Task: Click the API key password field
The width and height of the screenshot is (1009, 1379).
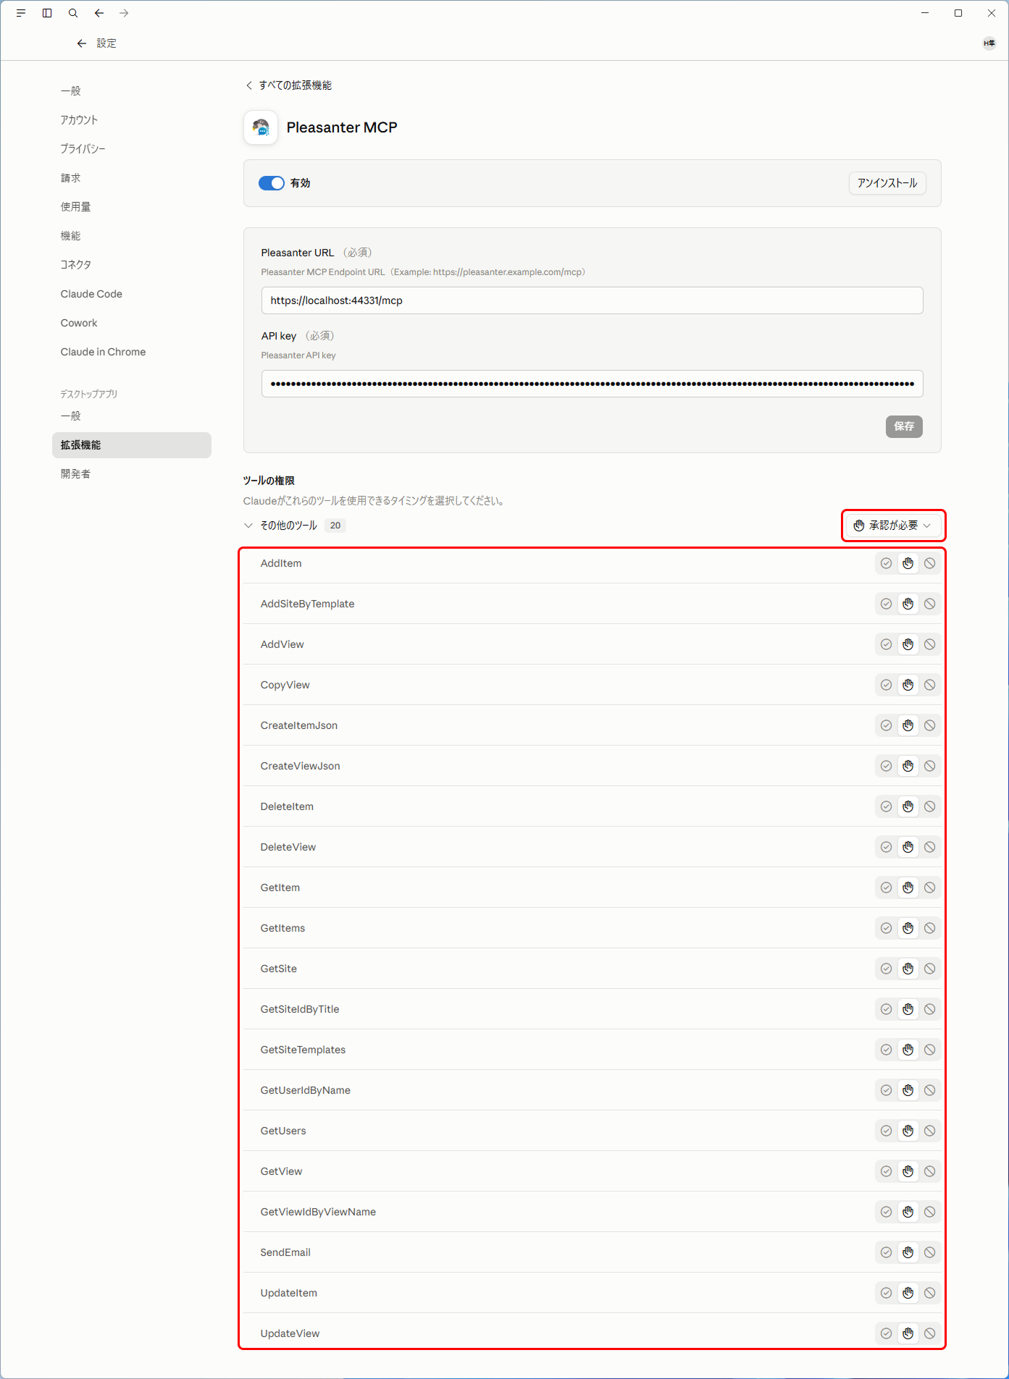Action: (x=592, y=384)
